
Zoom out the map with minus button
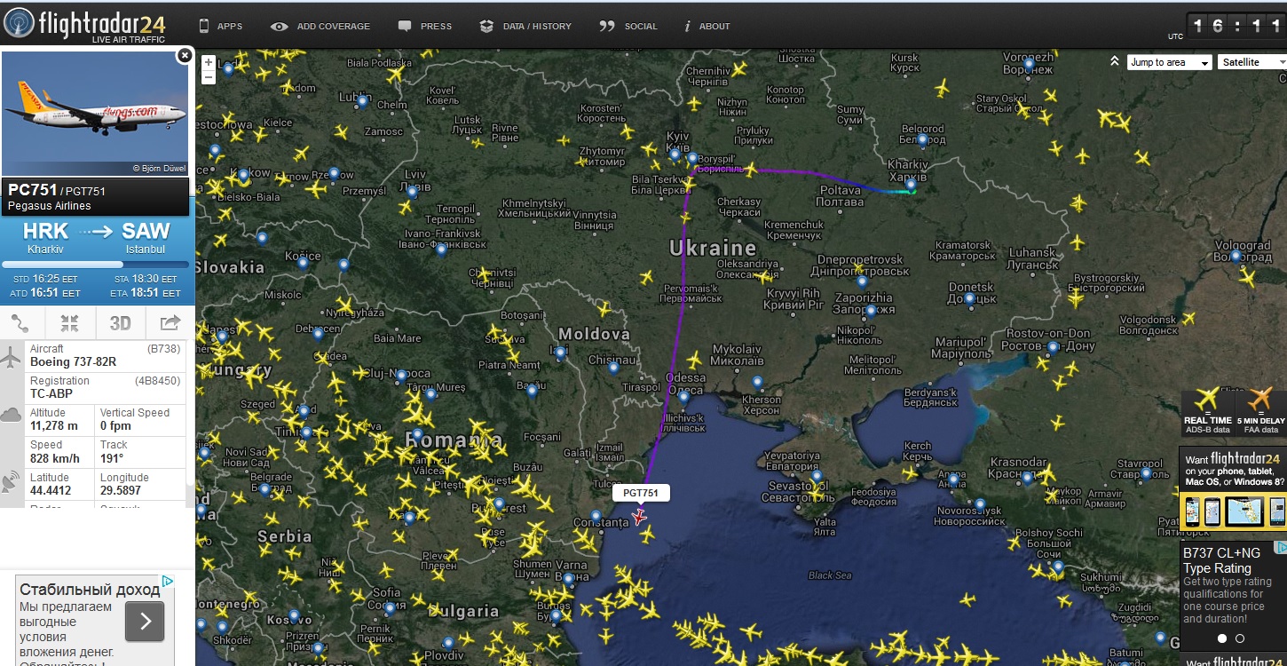(209, 77)
